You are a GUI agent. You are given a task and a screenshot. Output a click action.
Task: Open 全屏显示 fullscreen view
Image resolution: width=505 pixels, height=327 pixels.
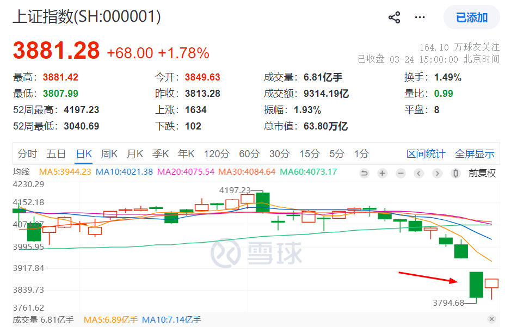[x=475, y=153]
